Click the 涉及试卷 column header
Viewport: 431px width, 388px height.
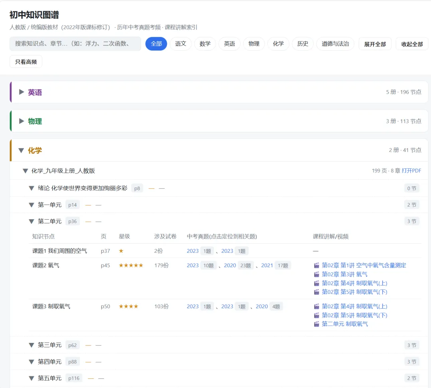click(165, 236)
